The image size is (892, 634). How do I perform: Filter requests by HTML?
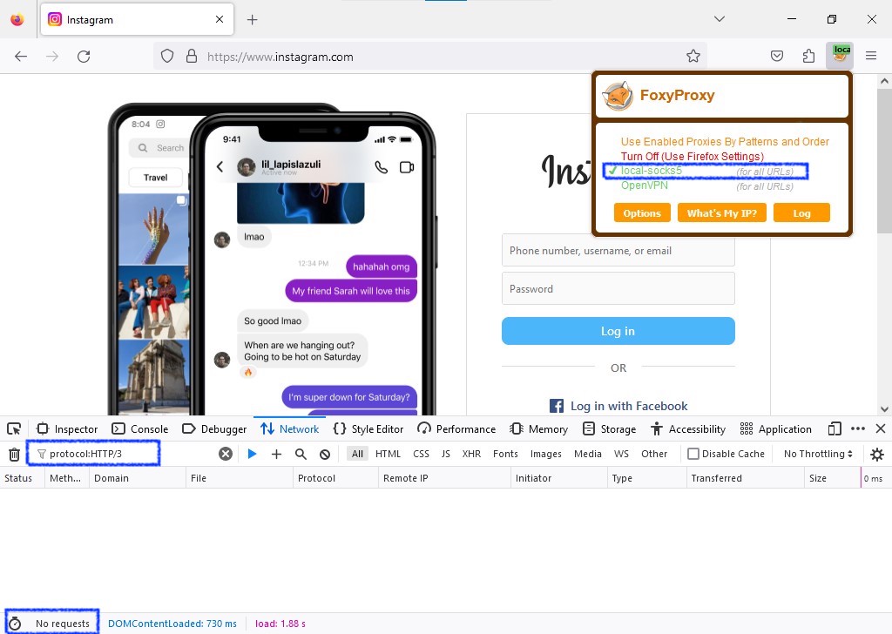pos(388,454)
